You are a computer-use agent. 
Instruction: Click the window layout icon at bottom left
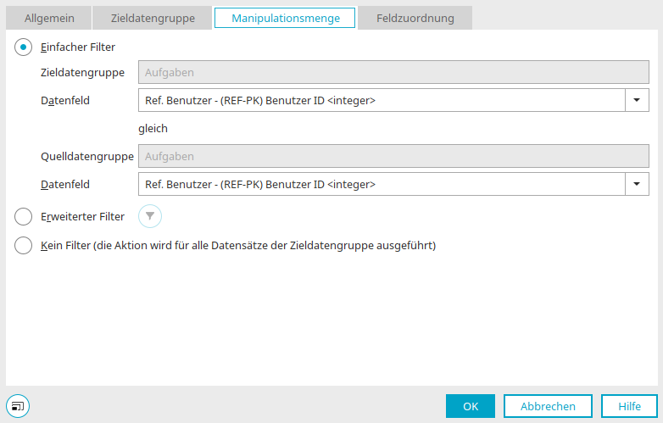(18, 406)
